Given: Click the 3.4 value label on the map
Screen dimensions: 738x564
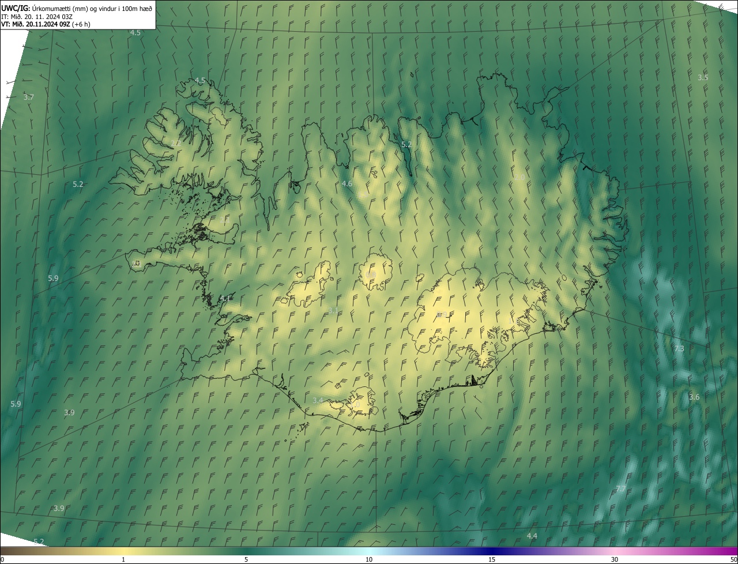Looking at the screenshot, I should 318,400.
